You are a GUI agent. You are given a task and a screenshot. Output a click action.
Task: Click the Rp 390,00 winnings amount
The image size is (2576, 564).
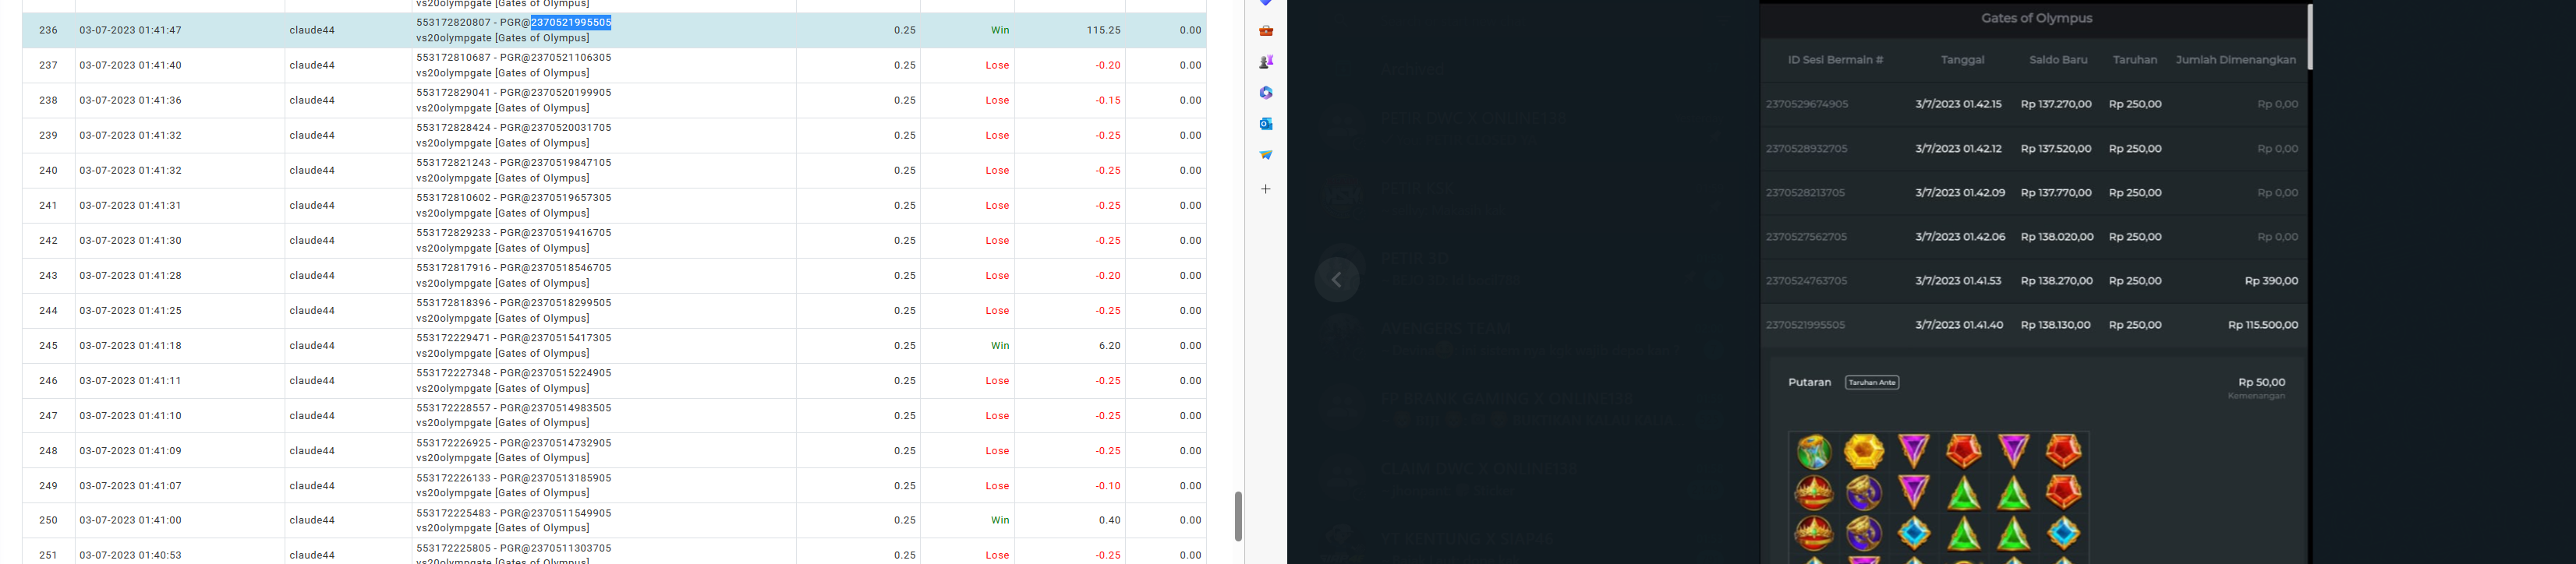click(x=2271, y=281)
